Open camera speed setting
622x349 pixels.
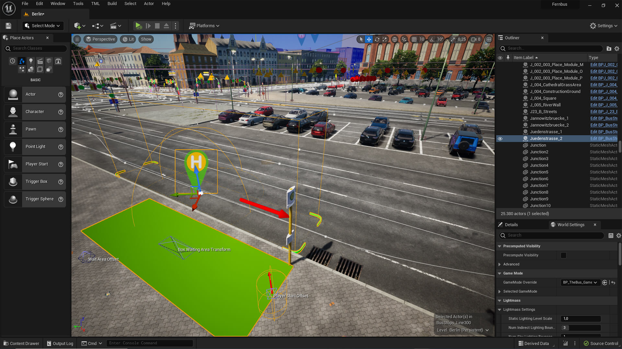pos(476,39)
